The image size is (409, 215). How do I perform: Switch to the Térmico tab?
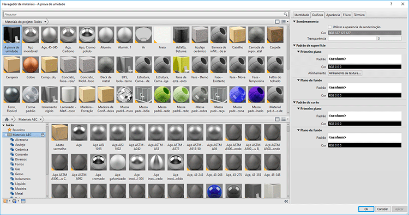359,15
